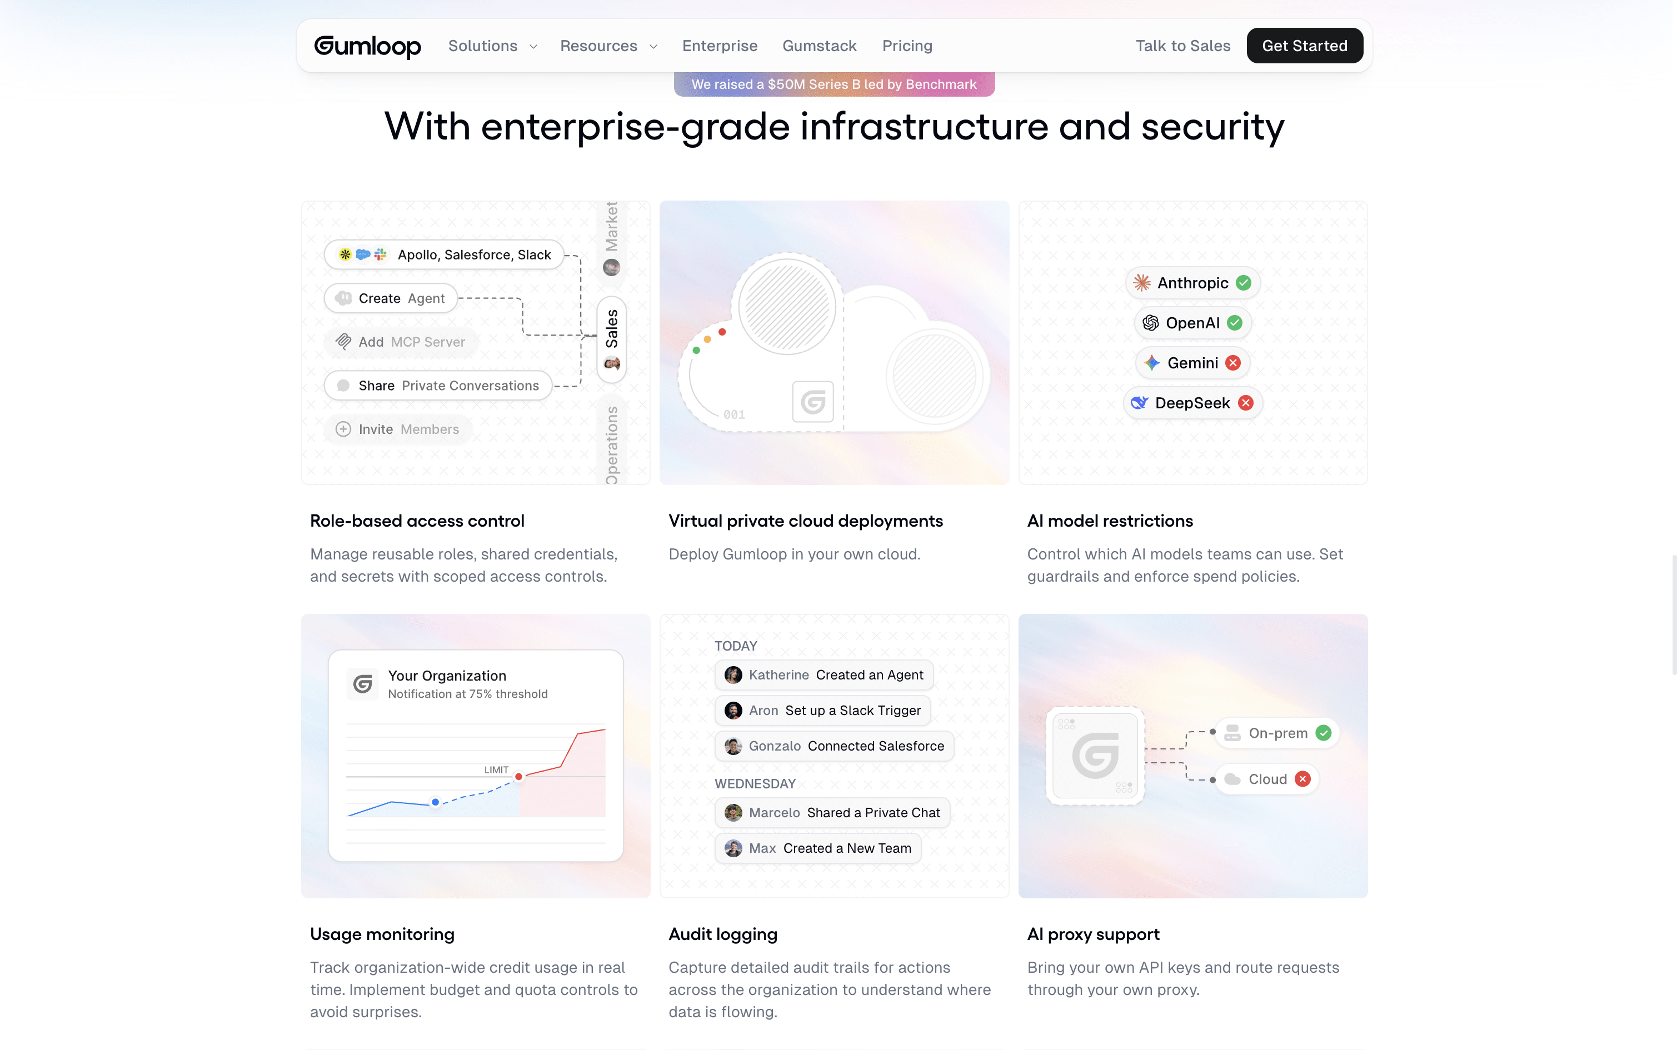Click the red LIMIT point on usage chart
This screenshot has width=1677, height=1050.
click(x=519, y=777)
